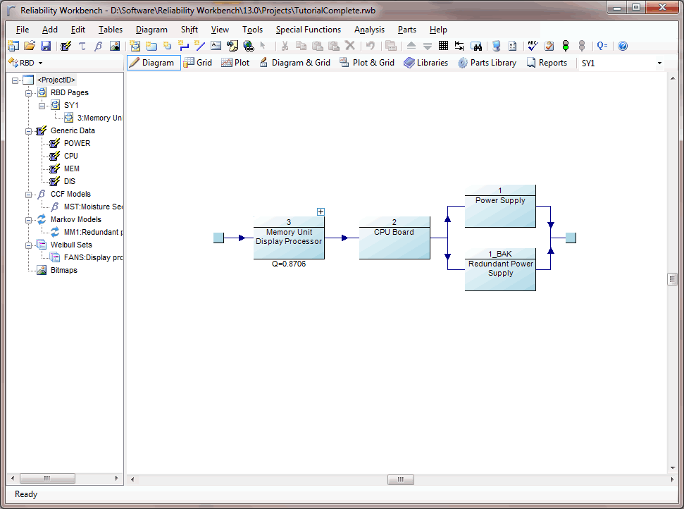
Task: Click the globe hyperlink toolbar icon
Action: tap(249, 46)
